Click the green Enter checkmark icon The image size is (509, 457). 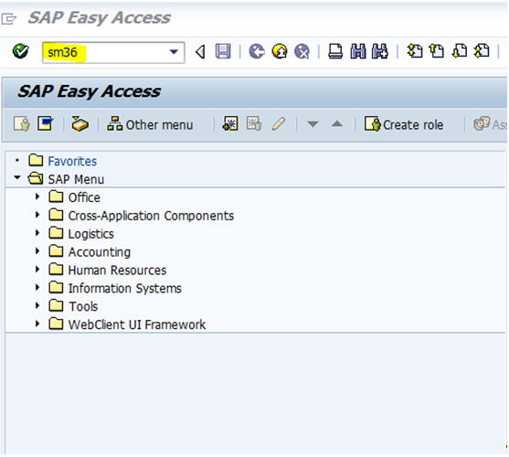coord(20,51)
